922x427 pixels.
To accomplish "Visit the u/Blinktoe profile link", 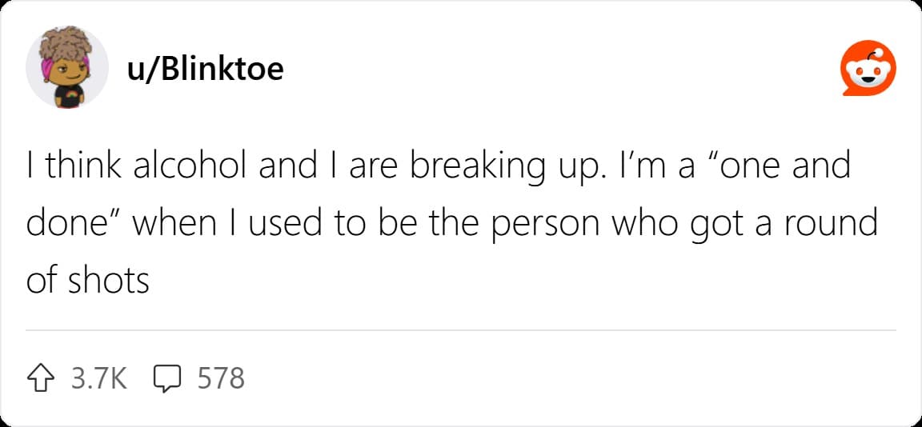I will pos(205,68).
